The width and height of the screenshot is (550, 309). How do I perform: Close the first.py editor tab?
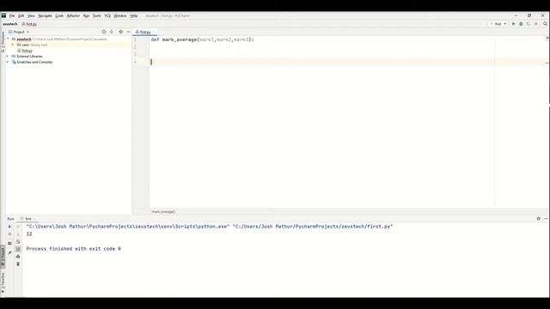point(154,32)
